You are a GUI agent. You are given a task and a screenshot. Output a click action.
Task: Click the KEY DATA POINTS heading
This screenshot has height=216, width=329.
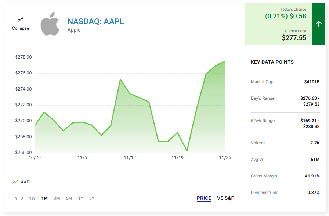[x=272, y=62]
